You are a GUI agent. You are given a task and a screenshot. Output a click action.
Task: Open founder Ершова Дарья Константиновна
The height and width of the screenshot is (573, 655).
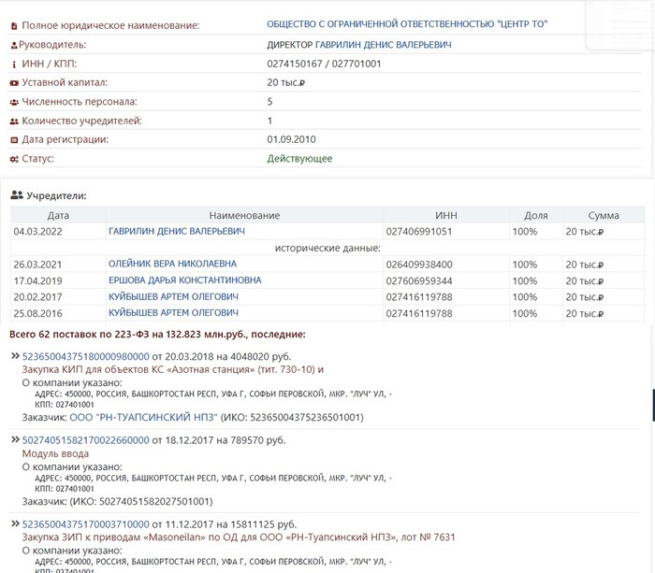pos(184,280)
